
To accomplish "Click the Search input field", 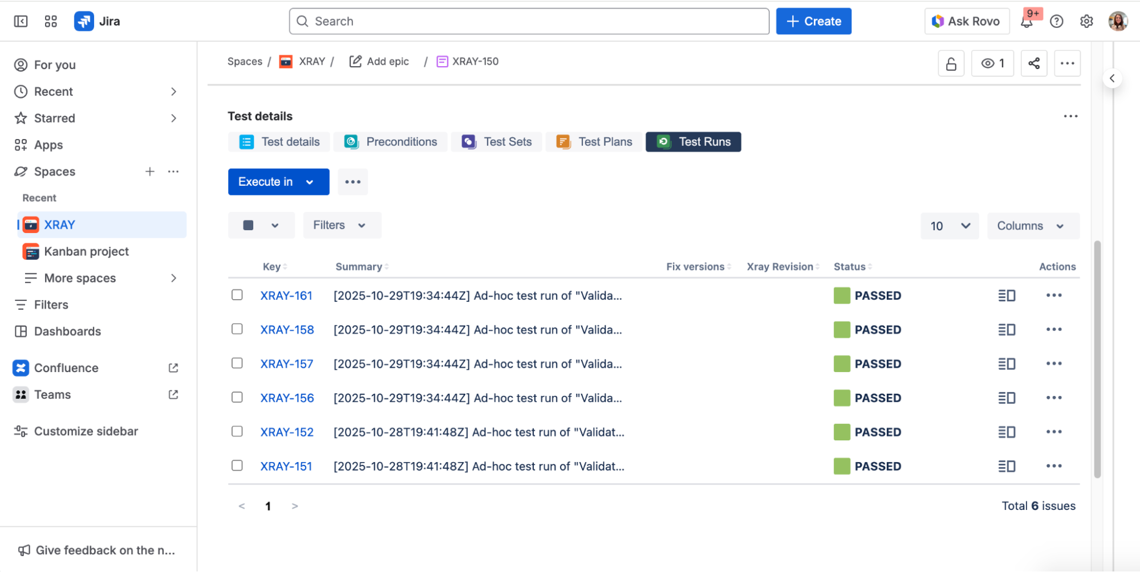I will tap(529, 22).
